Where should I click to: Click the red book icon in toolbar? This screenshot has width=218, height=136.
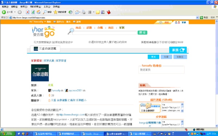[x=109, y=12]
